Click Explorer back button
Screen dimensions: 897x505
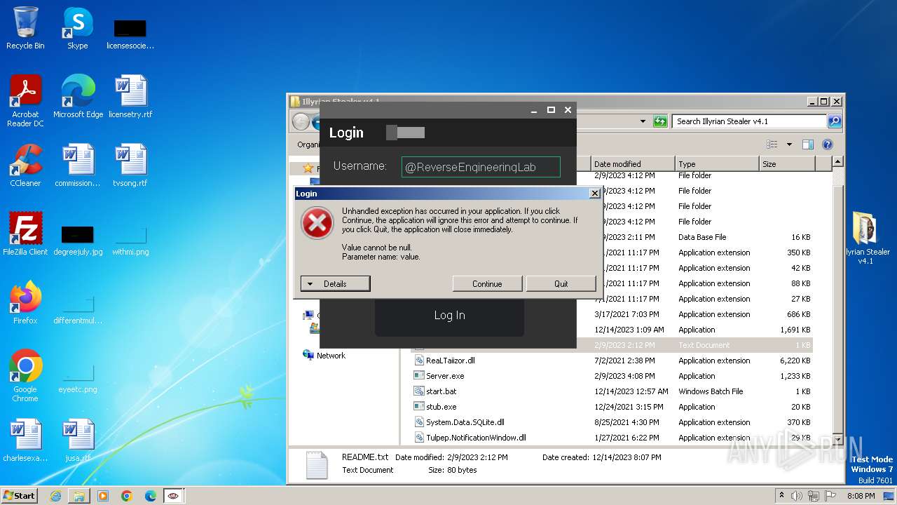tap(301, 122)
